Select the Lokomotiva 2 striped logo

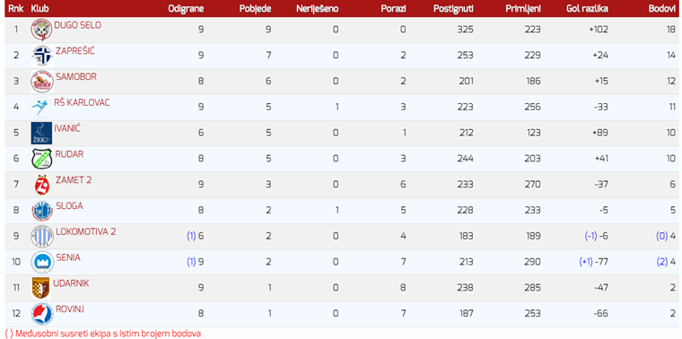click(42, 237)
